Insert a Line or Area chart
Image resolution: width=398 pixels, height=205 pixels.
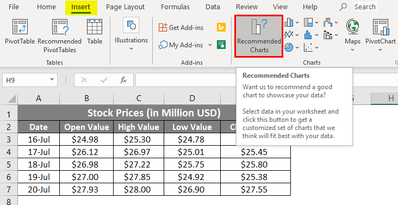(289, 35)
